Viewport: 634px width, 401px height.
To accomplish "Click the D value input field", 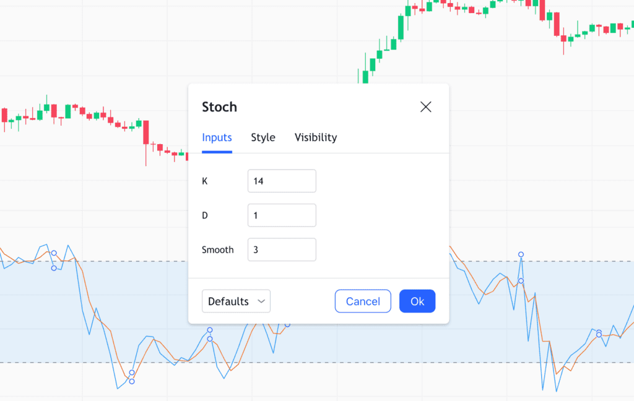I will (x=282, y=215).
